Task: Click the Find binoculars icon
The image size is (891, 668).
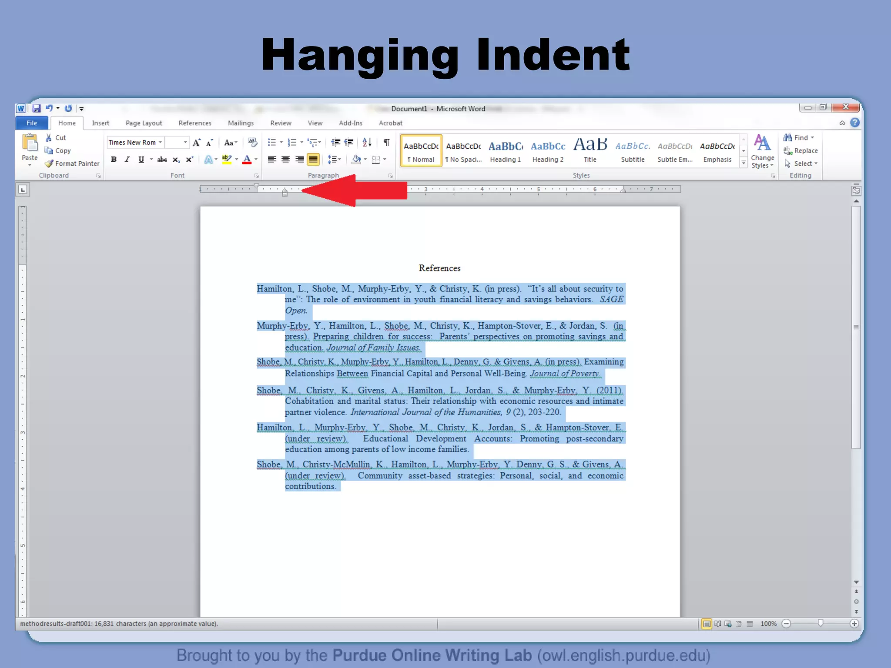Action: pos(787,138)
